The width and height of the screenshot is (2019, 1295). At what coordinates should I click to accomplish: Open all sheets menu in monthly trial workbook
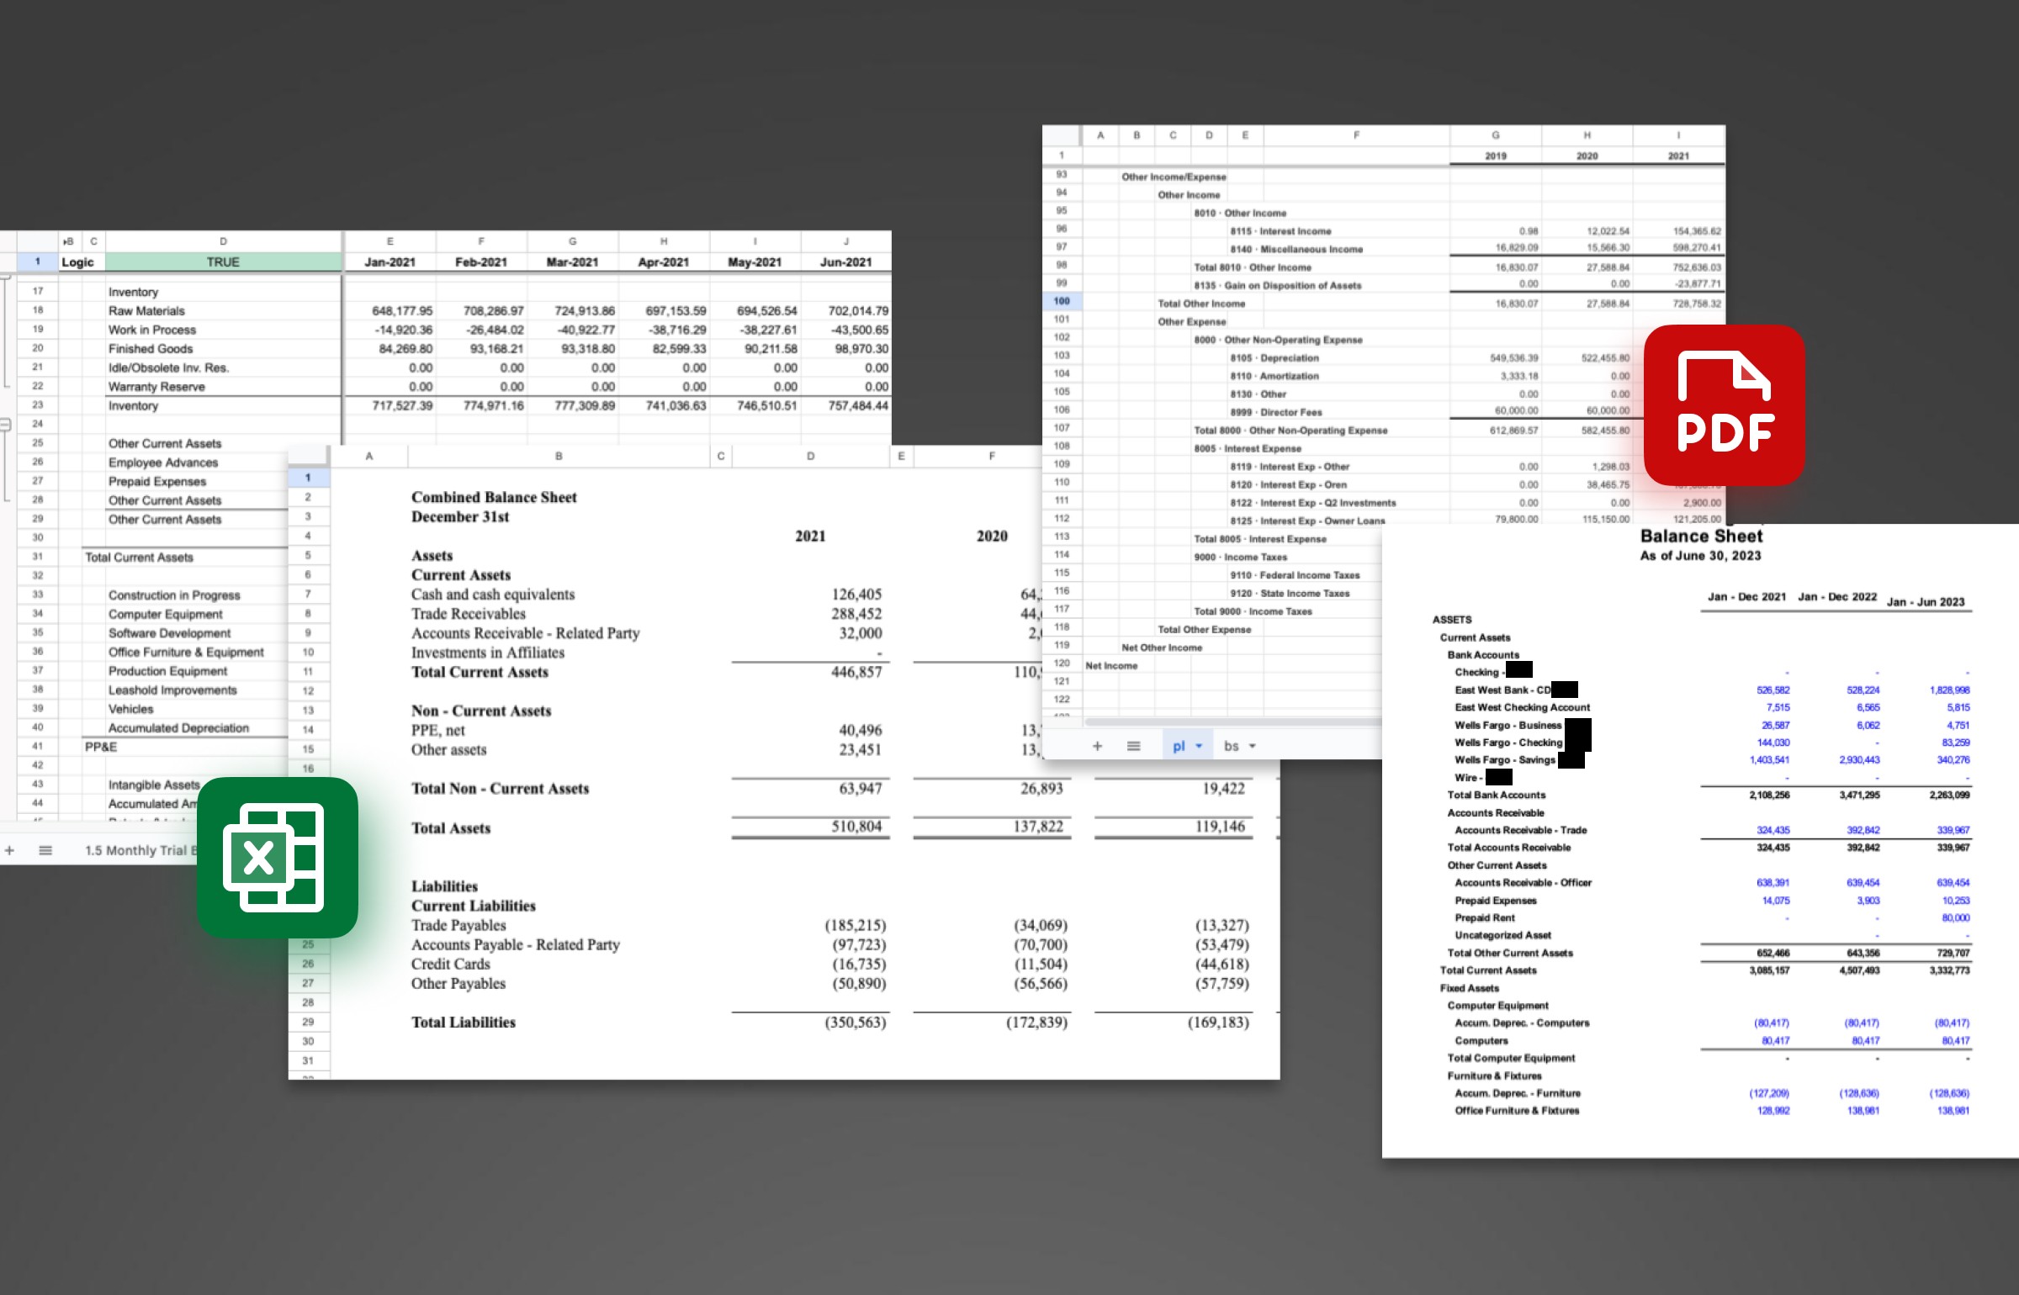tap(45, 850)
